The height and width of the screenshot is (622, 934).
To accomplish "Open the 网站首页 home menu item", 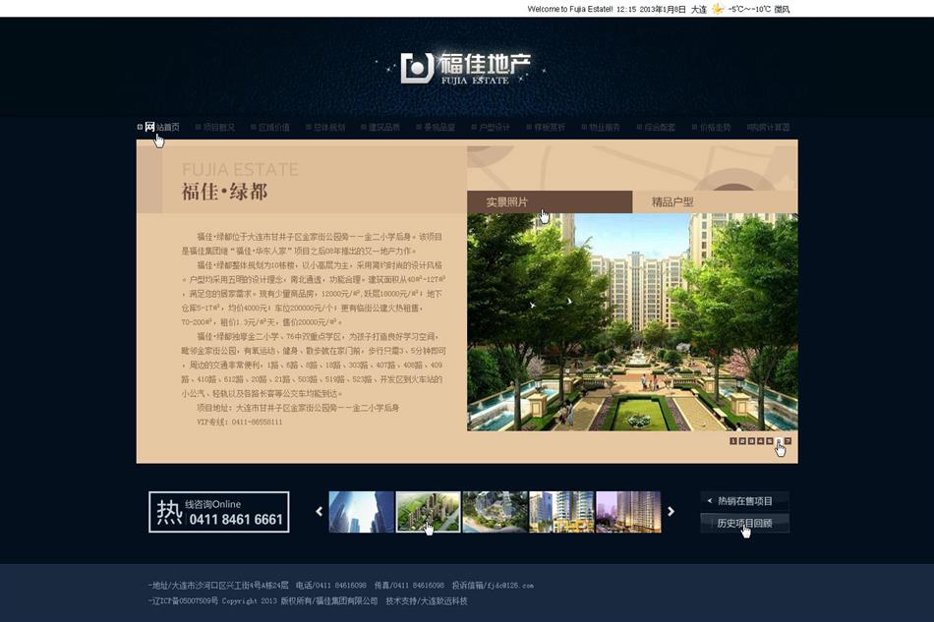I will coord(160,127).
